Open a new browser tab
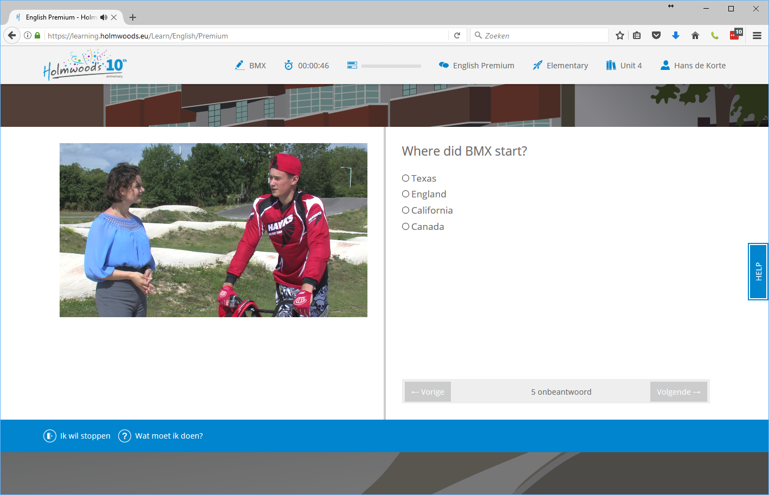The width and height of the screenshot is (769, 495). [x=133, y=17]
